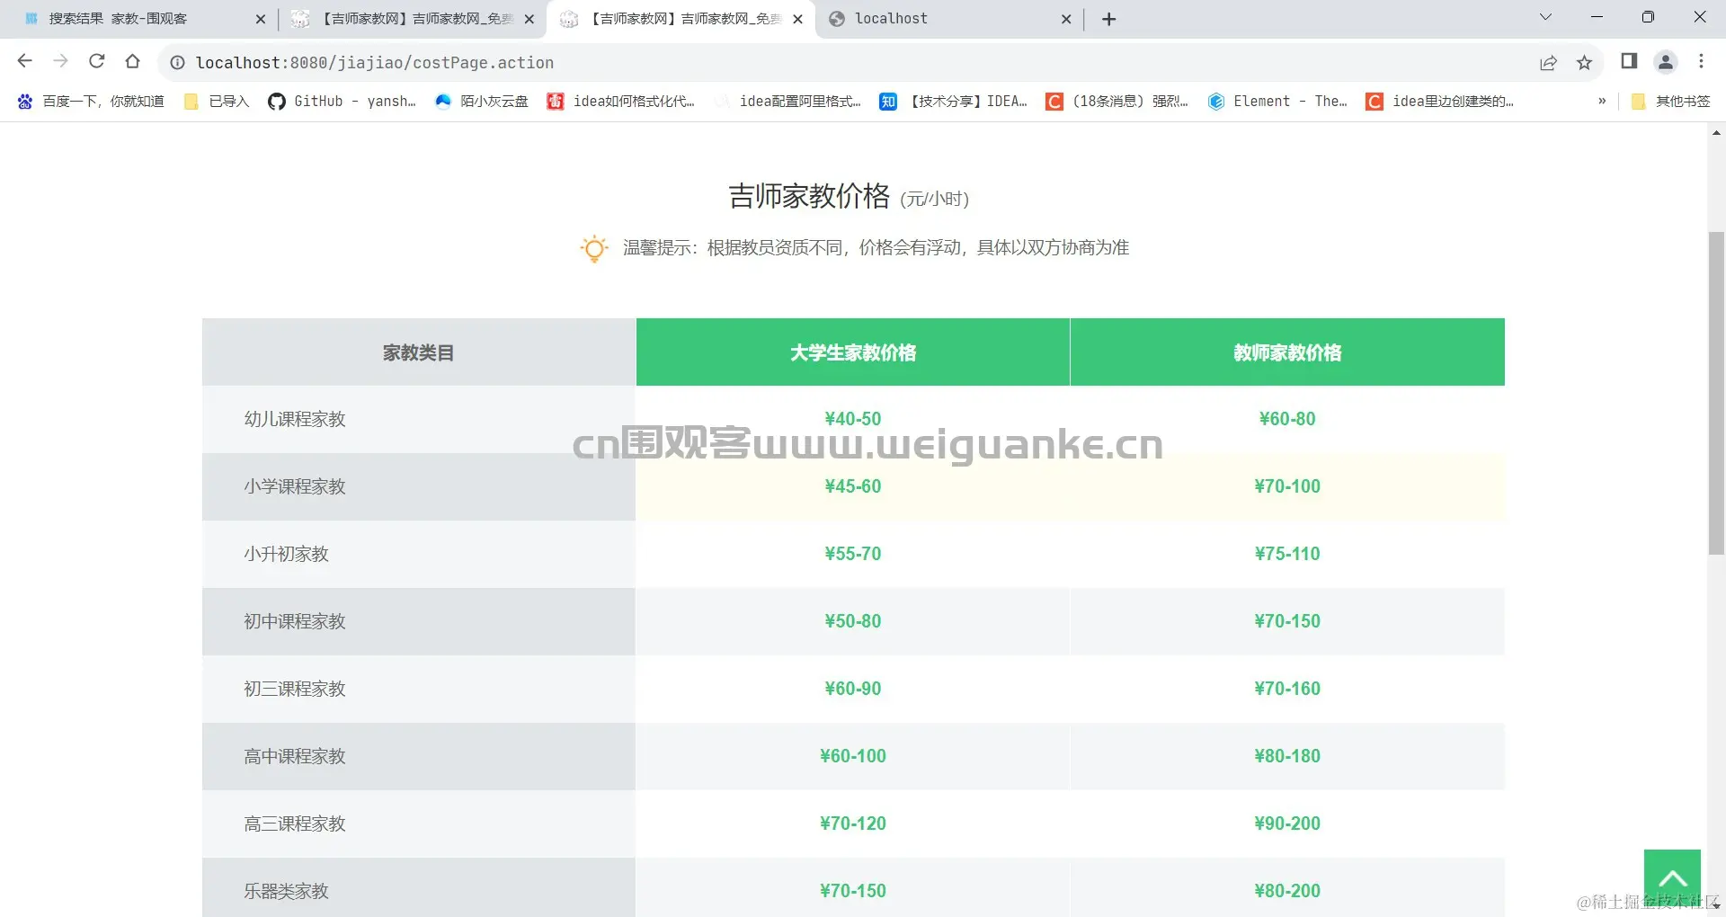Reload the current page
1726x917 pixels.
click(x=97, y=61)
